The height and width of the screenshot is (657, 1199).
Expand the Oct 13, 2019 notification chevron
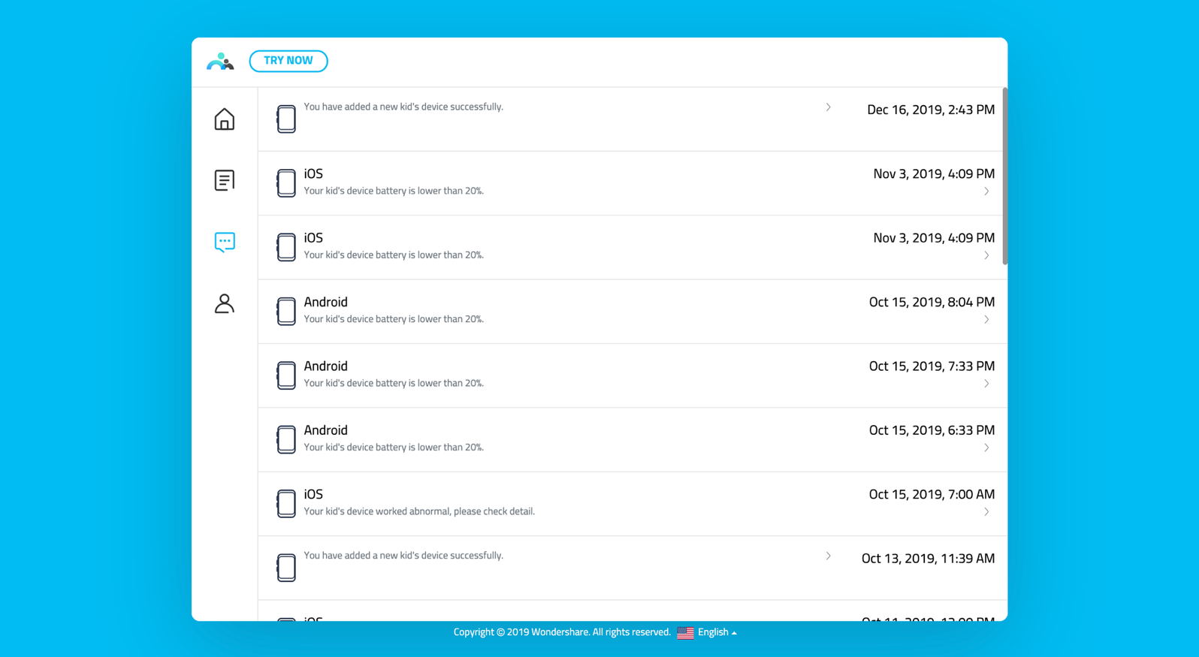828,556
